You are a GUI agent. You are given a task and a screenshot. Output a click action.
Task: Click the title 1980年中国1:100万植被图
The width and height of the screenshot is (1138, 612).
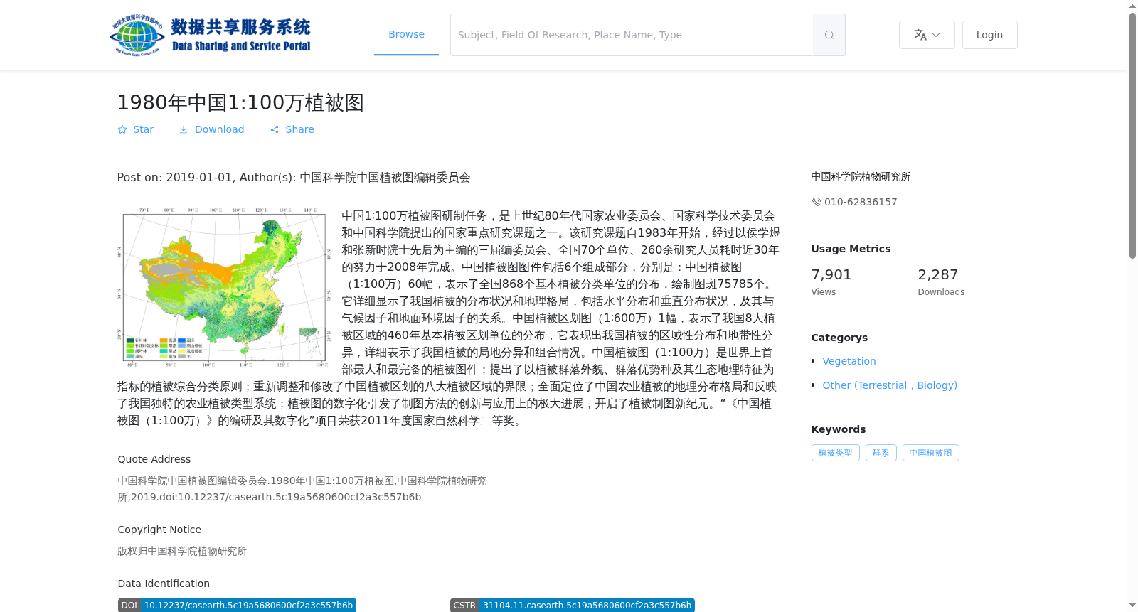point(240,102)
